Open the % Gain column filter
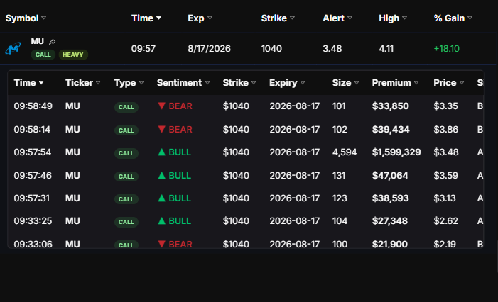498x302 pixels. click(470, 18)
